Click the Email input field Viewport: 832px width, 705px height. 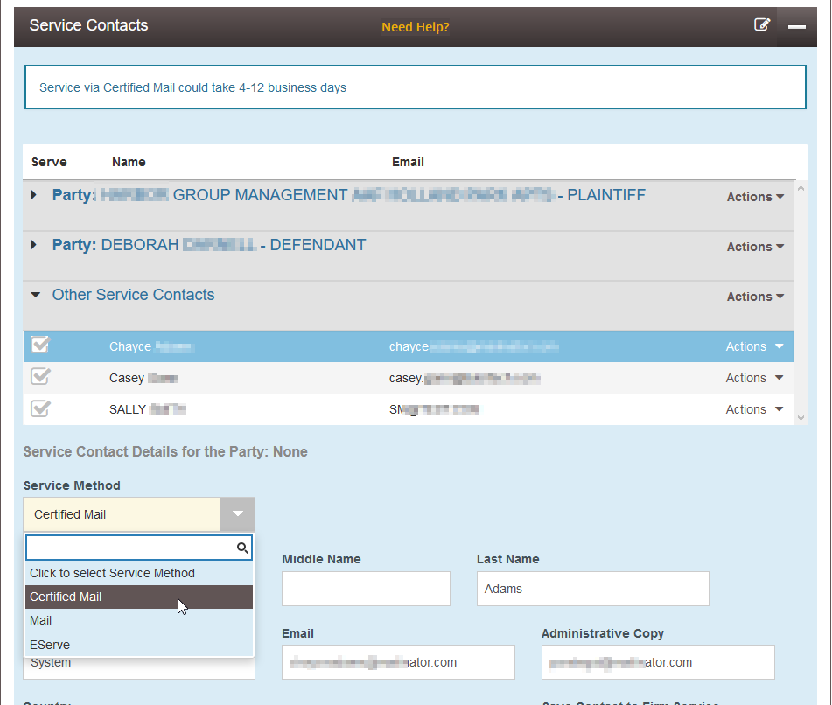(398, 662)
